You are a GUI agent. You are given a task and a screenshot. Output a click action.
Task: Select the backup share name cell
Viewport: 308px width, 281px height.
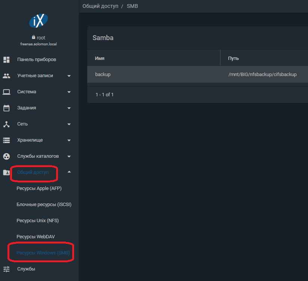click(x=103, y=75)
